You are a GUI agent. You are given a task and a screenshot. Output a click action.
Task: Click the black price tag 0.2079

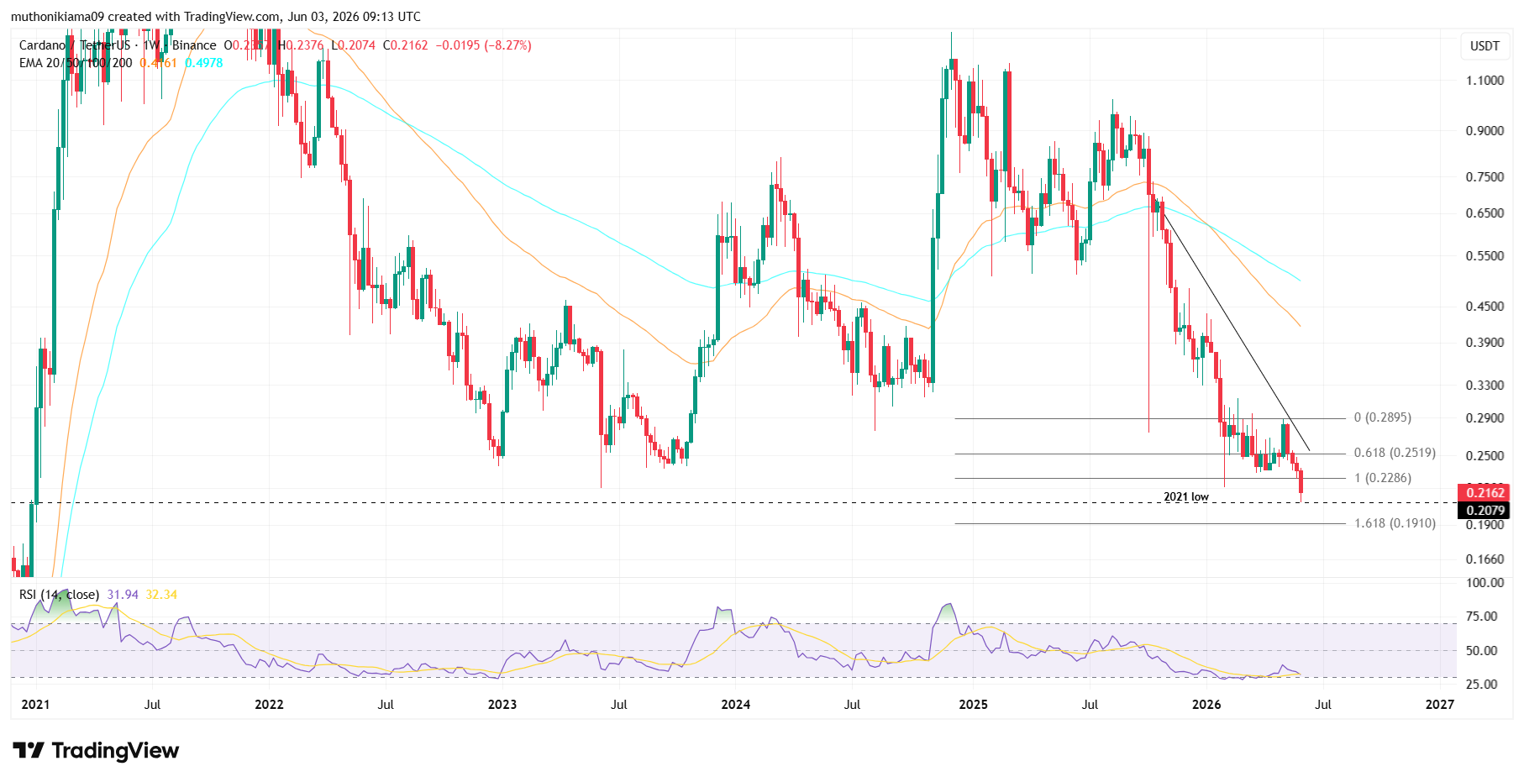click(1485, 511)
